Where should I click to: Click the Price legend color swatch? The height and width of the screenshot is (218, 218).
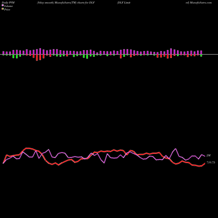coord(3,9)
